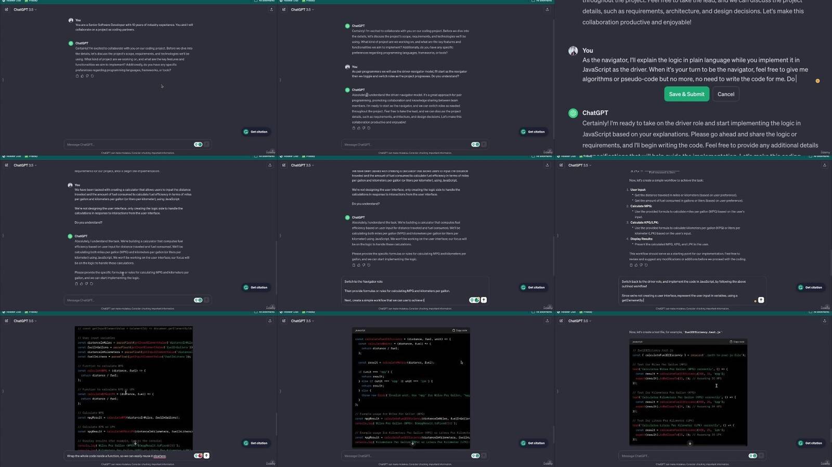Regenerate the workflow reply in the middle-right panel
Viewport: 832px width, 467px height.
coord(646,265)
